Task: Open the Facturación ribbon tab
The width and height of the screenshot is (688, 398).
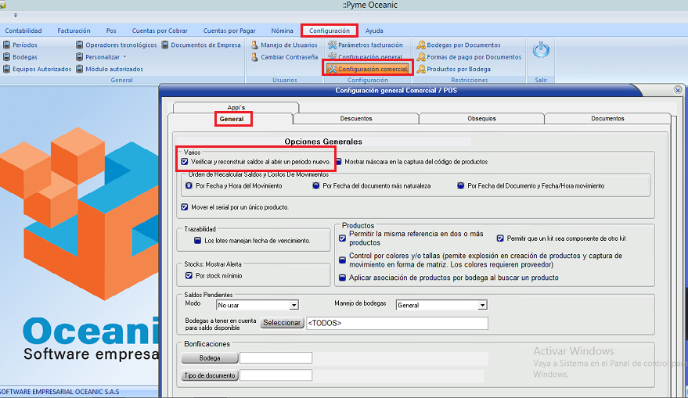Action: coord(74,30)
